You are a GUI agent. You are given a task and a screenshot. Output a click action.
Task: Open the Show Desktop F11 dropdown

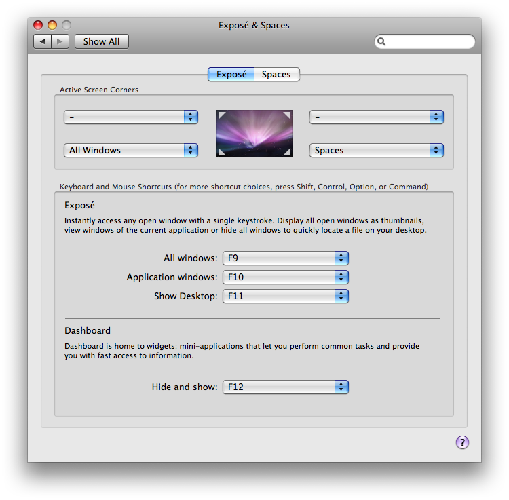pos(286,296)
